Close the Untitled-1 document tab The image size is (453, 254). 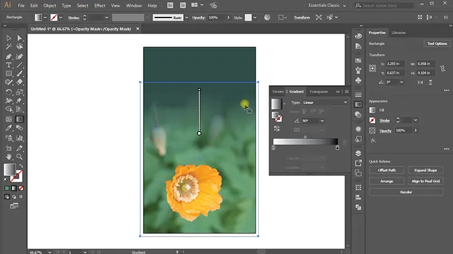pos(137,29)
